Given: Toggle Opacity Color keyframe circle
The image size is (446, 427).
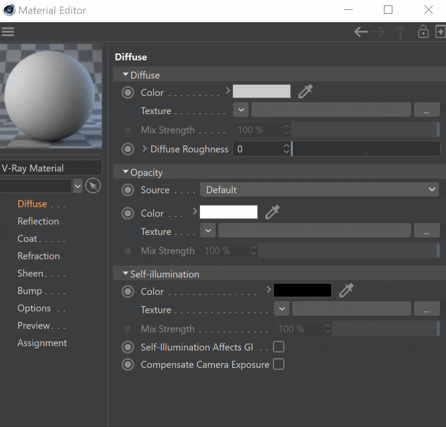Looking at the screenshot, I should 128,214.
